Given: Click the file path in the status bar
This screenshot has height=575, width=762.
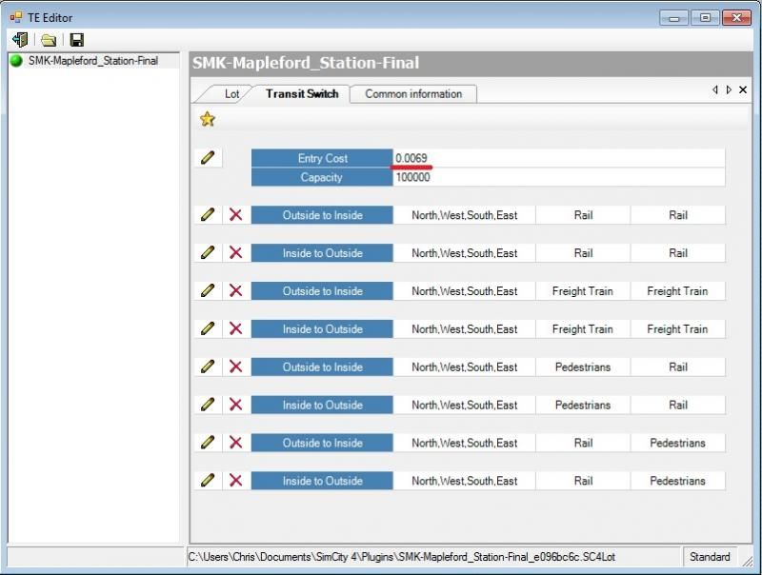Looking at the screenshot, I should [x=401, y=557].
